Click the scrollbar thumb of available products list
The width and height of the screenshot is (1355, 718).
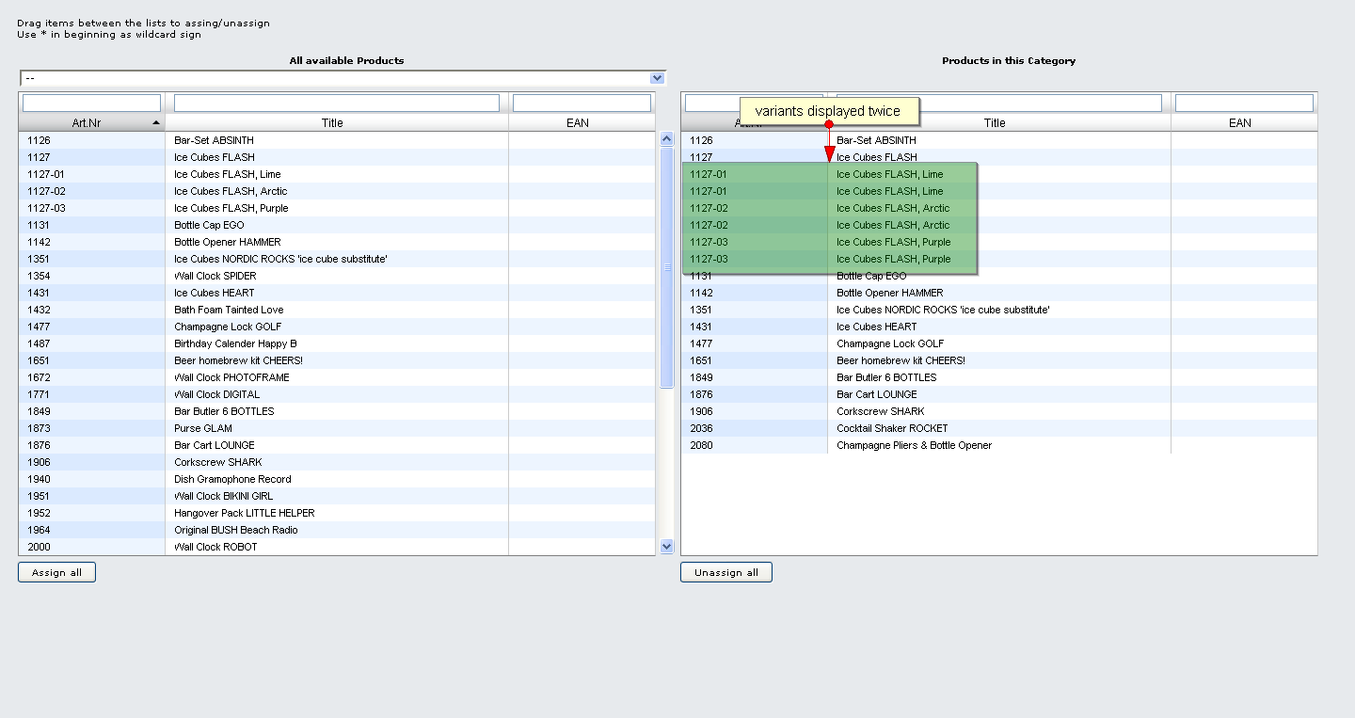[667, 267]
